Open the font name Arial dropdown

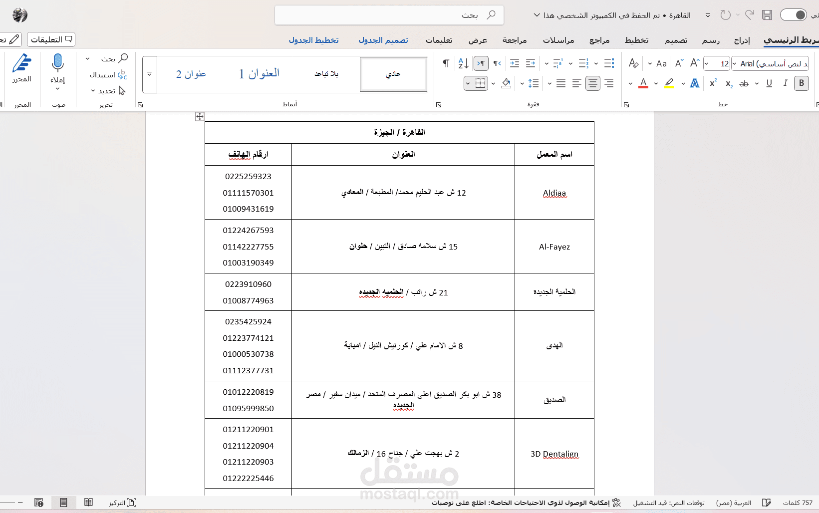(735, 63)
